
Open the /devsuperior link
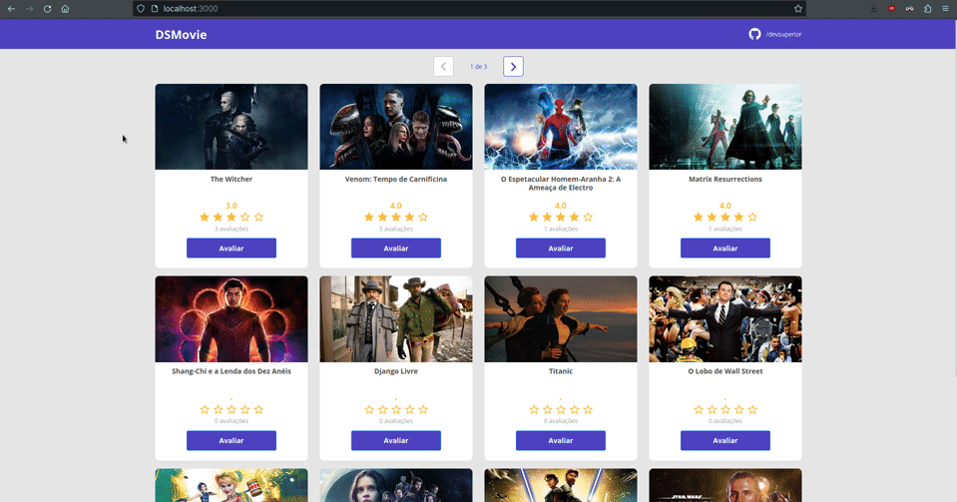click(x=783, y=34)
